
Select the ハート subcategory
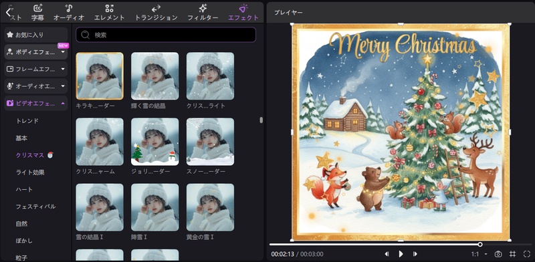coord(24,189)
